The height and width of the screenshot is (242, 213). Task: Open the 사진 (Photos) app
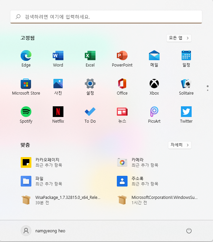pyautogui.click(x=58, y=87)
